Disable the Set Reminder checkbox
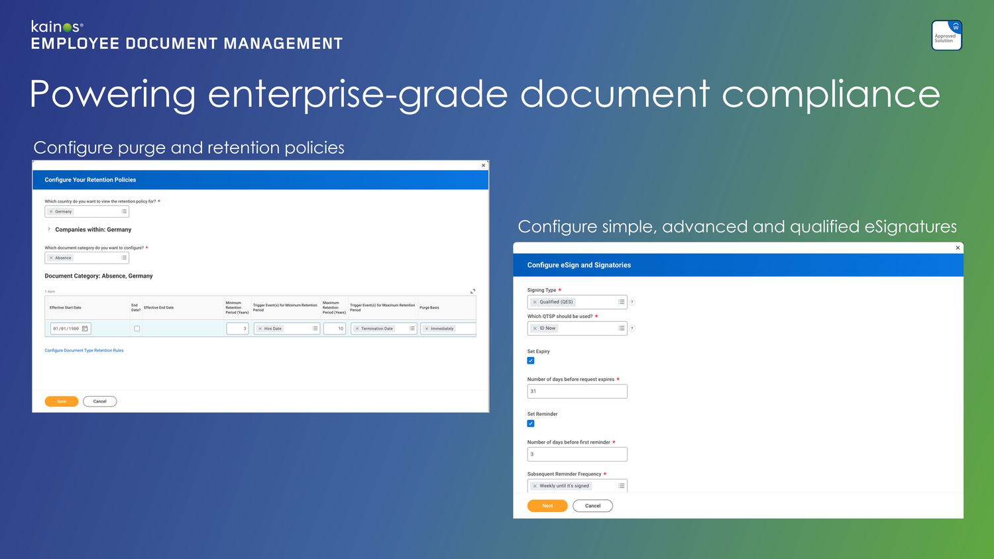This screenshot has height=559, width=994. point(530,423)
